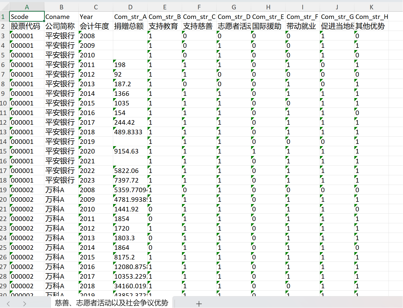Click the 其他优势 label cell
The height and width of the screenshot is (308, 403).
[372, 26]
